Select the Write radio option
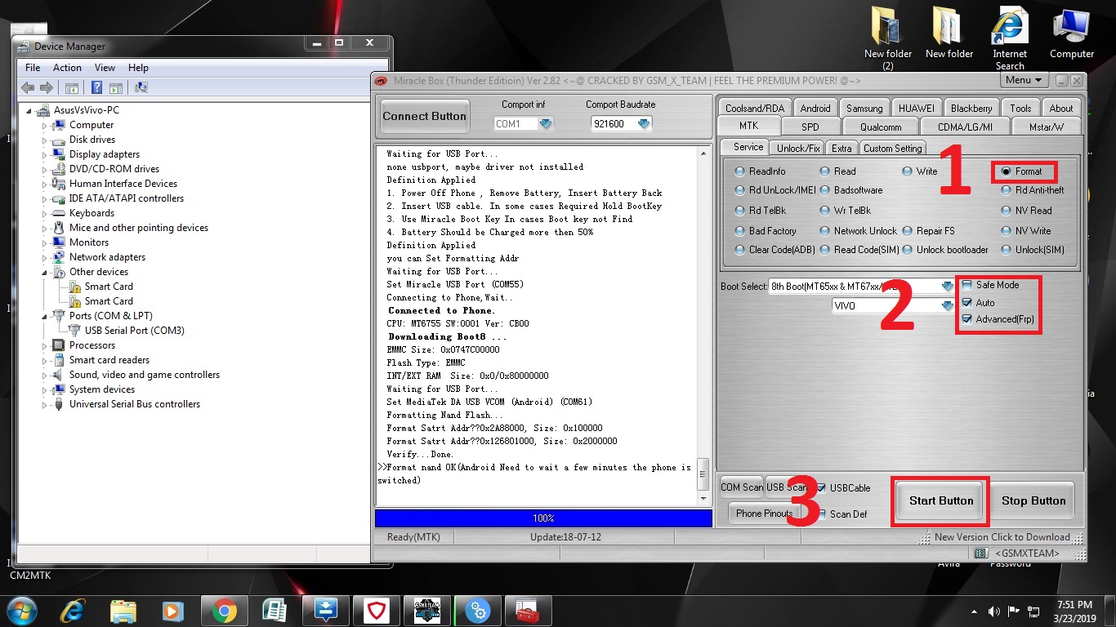The width and height of the screenshot is (1116, 627). click(921, 171)
